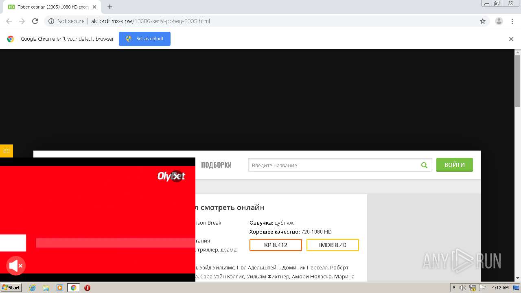This screenshot has width=521, height=293.
Task: Open the ПОДБОРКИ menu item
Action: (x=216, y=165)
